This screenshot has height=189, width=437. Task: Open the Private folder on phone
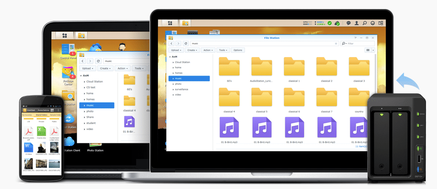(41, 120)
